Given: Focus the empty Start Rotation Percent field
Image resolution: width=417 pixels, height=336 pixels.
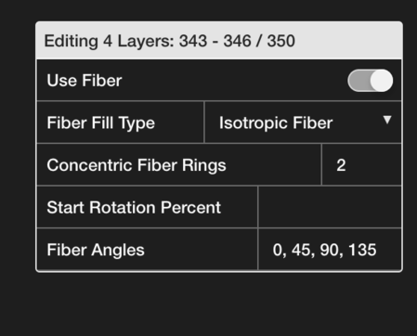Looking at the screenshot, I should (330, 207).
